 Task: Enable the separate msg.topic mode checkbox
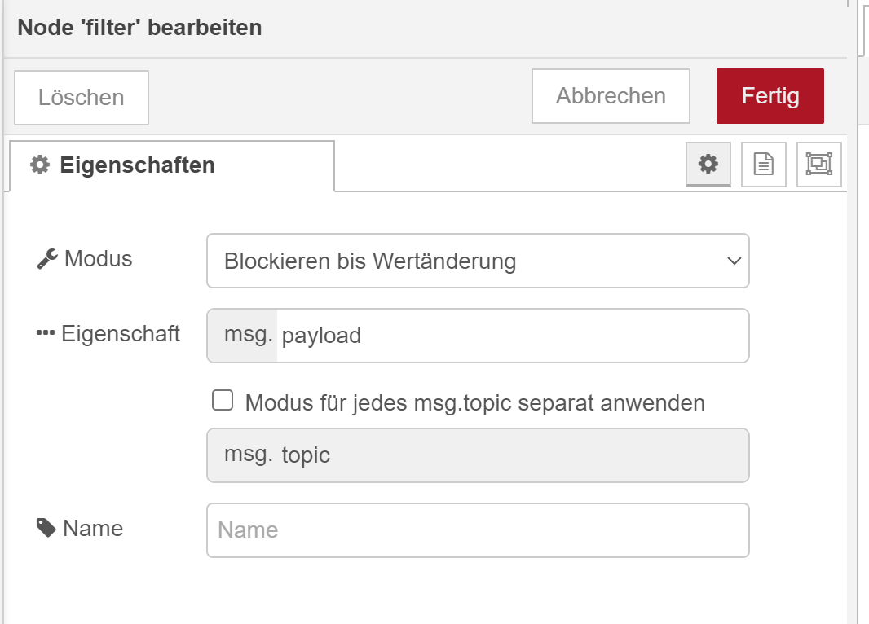coord(223,401)
